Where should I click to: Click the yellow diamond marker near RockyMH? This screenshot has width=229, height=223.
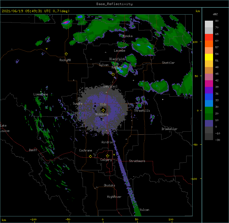pos(66,54)
